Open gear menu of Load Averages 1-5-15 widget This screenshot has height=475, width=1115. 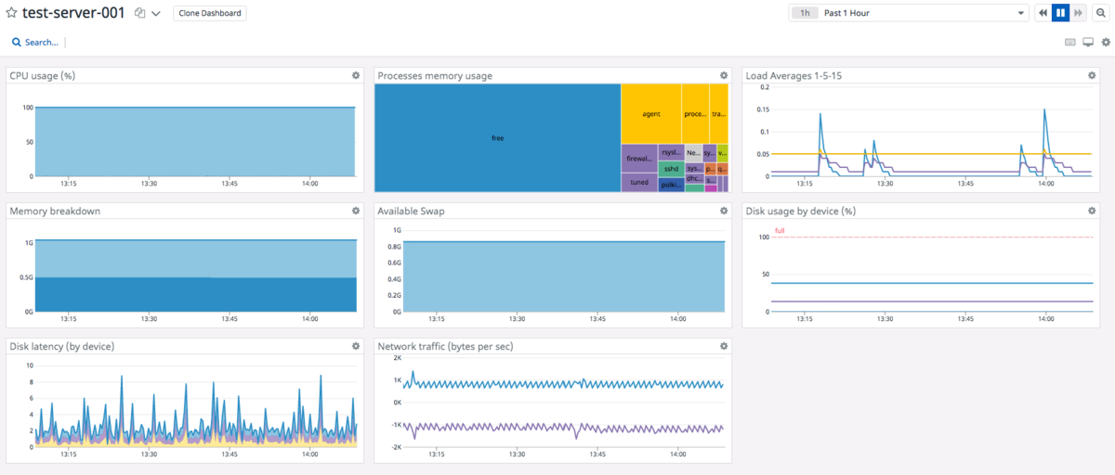pyautogui.click(x=1092, y=75)
